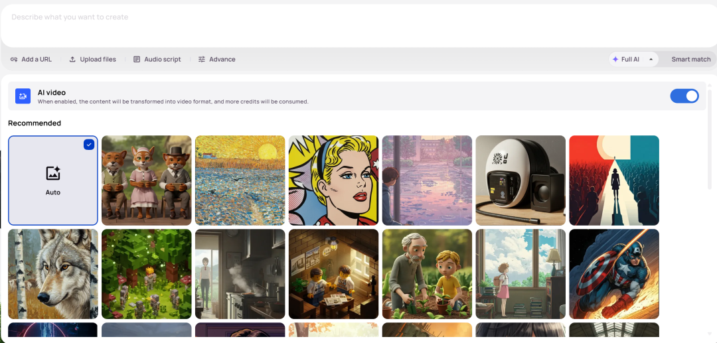The image size is (717, 343).
Task: Click the Upload files arrow icon
Action: (x=72, y=59)
